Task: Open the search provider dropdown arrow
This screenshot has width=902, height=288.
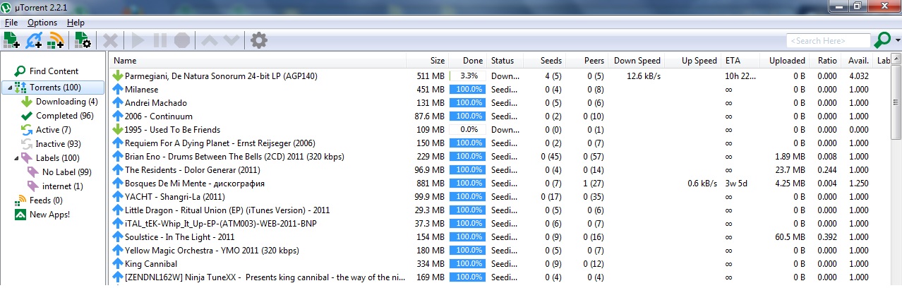Action: [898, 41]
